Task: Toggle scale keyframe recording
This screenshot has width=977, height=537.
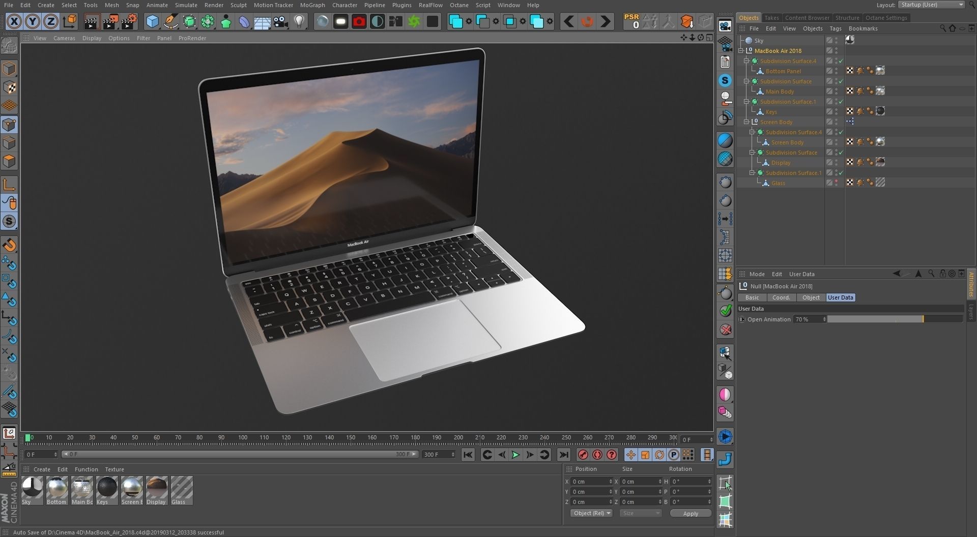Action: (x=645, y=455)
